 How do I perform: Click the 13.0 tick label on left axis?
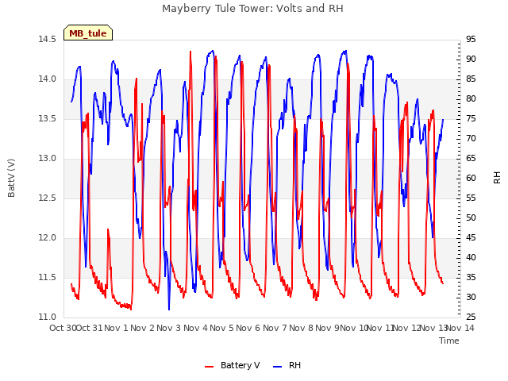48,159
